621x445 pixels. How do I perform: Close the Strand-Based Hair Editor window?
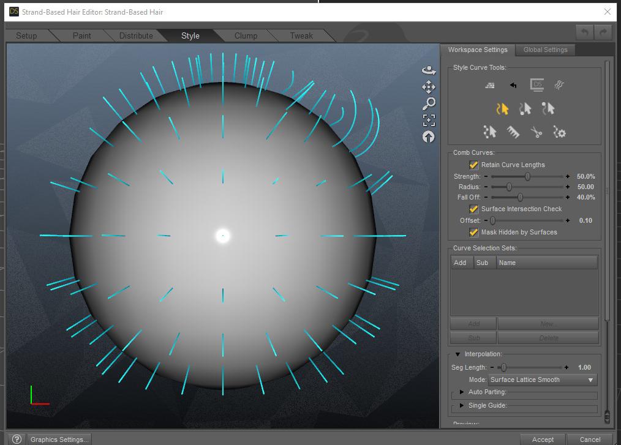[x=607, y=12]
